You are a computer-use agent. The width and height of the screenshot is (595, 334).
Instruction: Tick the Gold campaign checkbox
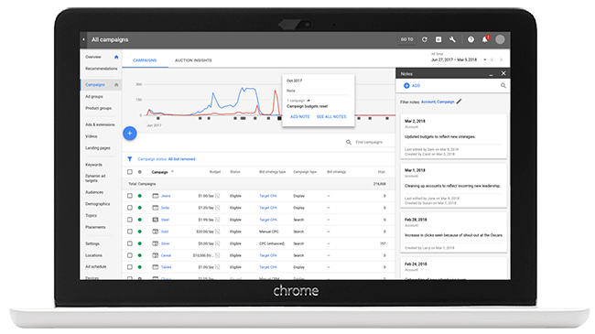[x=130, y=232]
